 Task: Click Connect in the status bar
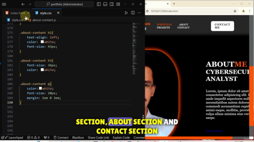[61, 138]
